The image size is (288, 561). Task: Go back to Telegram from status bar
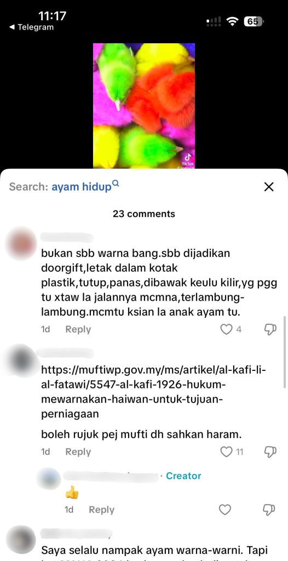pos(31,27)
